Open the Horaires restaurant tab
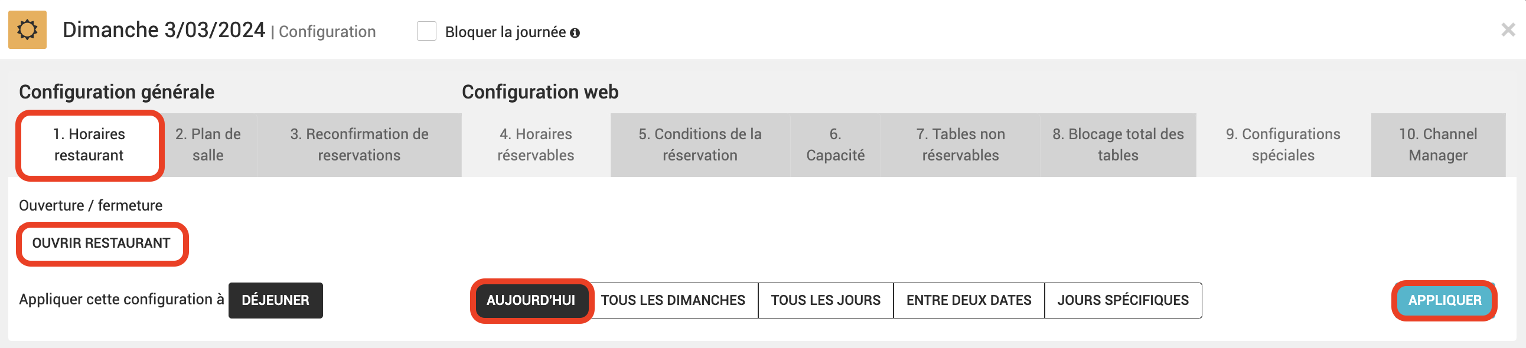The image size is (1526, 348). tap(89, 145)
